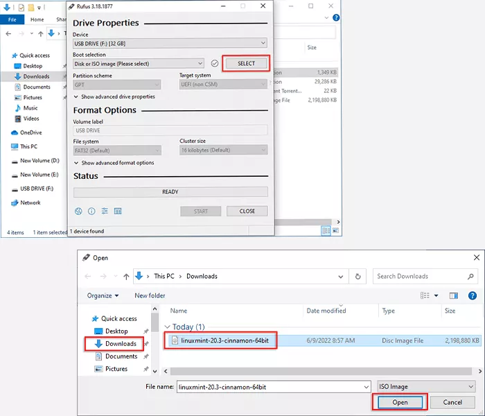Select New Volume (E:) in Explorer sidebar

35,175
